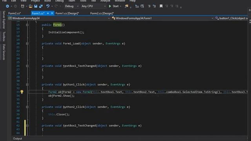Click the button2_Click method name
The height and width of the screenshot is (141, 251).
(74, 107)
